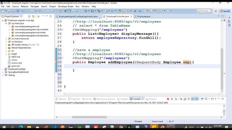232x130 pixels.
Task: Toggle Link with Editor in Project Explorer
Action: pos(33,16)
